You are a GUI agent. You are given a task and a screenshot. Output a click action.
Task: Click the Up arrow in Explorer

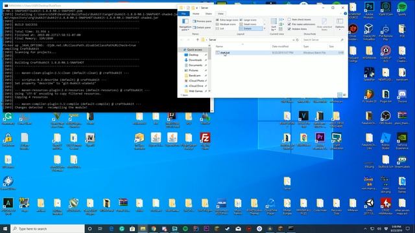[197, 39]
